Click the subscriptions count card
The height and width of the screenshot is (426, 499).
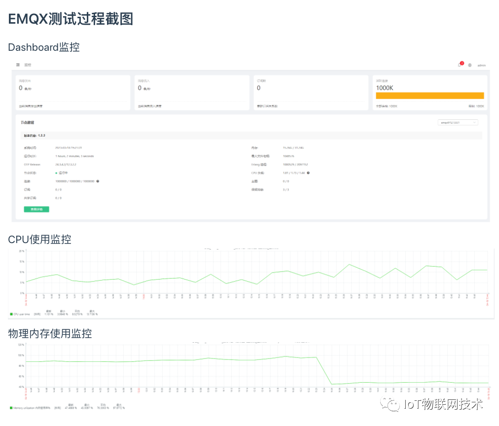click(x=311, y=93)
